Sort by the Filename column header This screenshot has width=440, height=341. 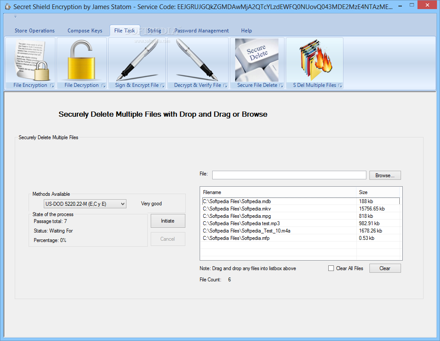coord(278,192)
